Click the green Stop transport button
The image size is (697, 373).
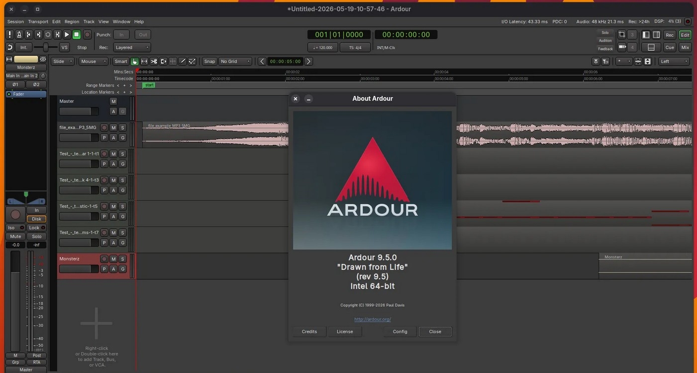coord(77,34)
